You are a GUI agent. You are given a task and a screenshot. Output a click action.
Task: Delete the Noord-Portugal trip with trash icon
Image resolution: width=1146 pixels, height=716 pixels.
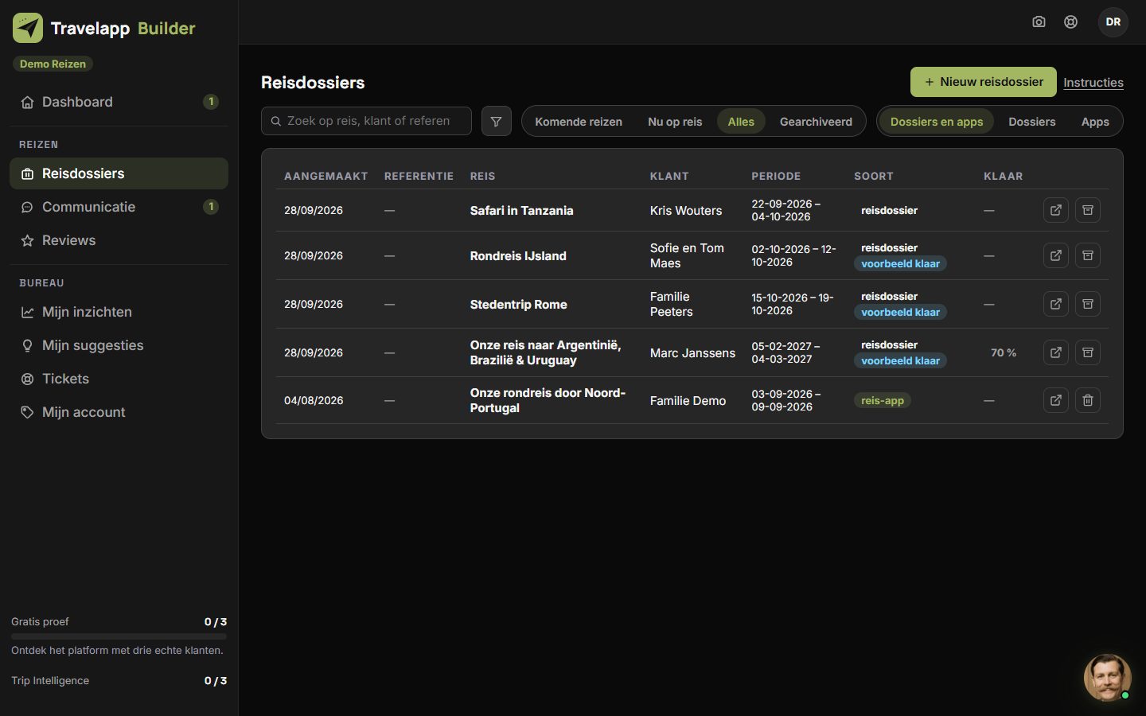[1088, 400]
